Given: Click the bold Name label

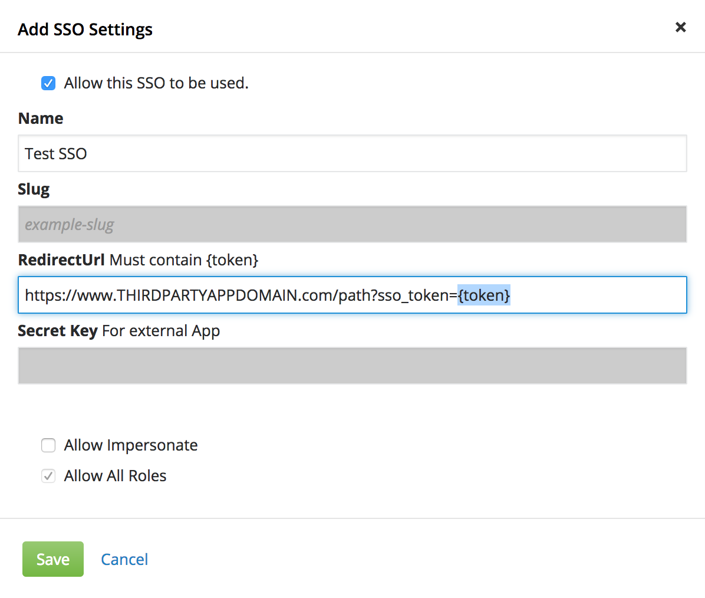Looking at the screenshot, I should [x=41, y=119].
